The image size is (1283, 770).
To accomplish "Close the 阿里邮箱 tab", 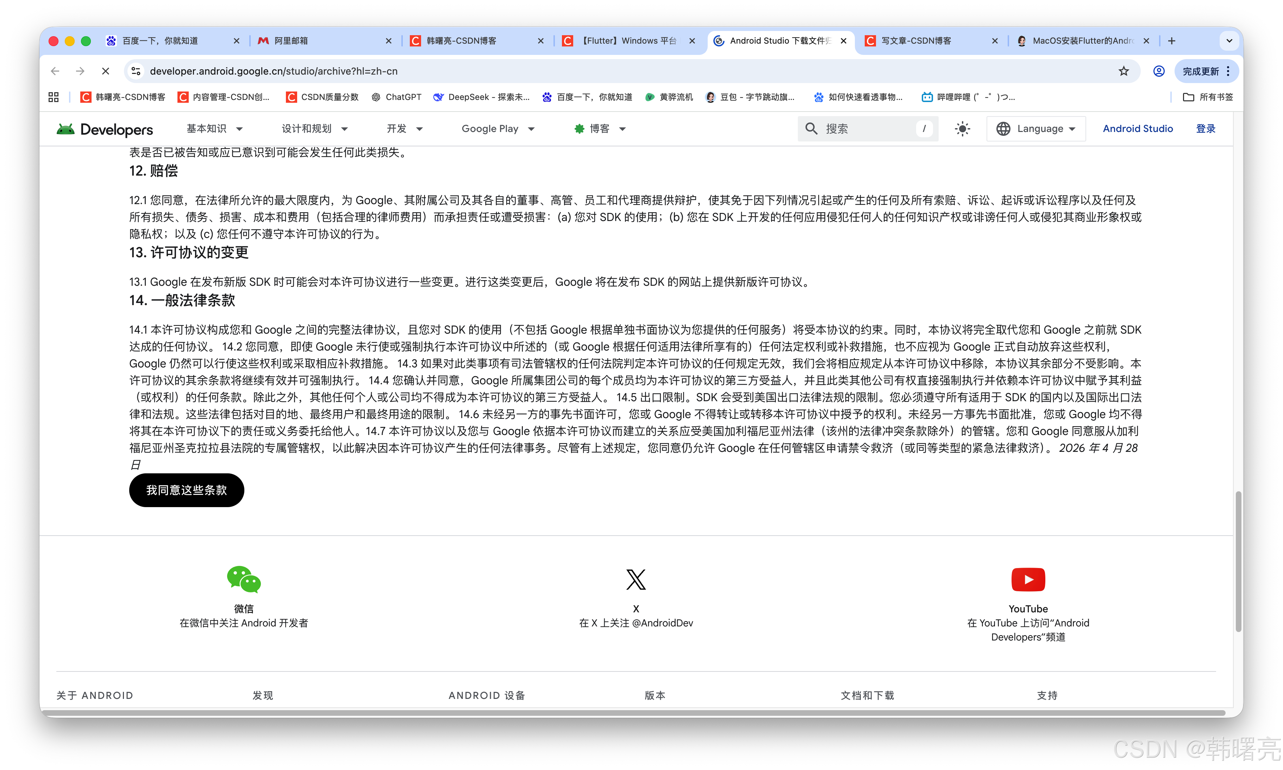I will pyautogui.click(x=388, y=41).
